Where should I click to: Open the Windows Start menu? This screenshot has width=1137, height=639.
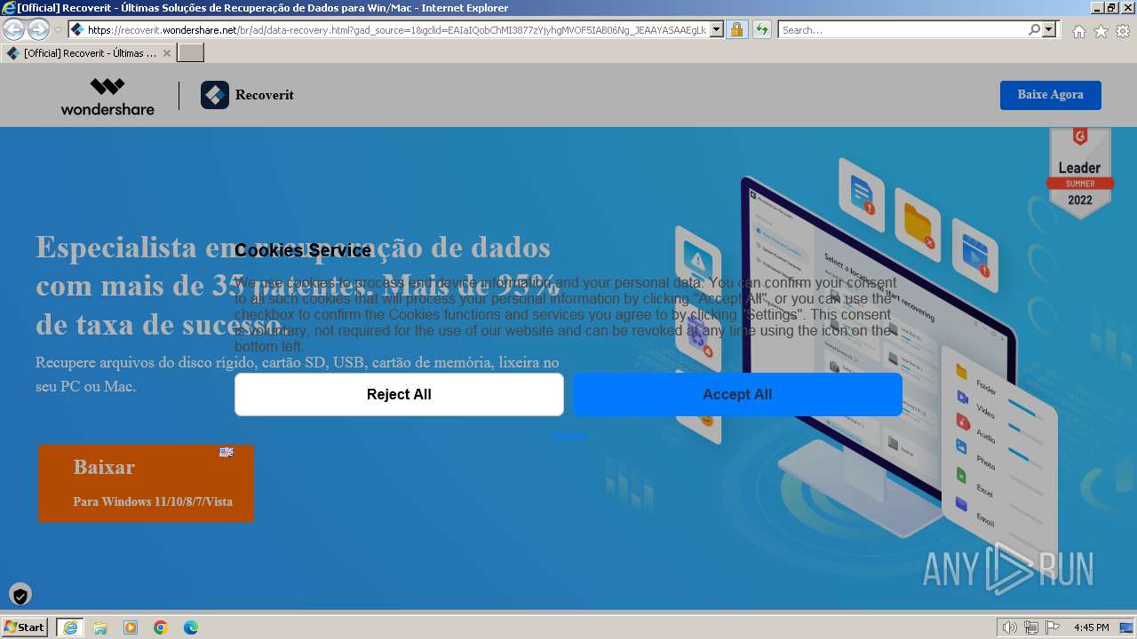[25, 627]
